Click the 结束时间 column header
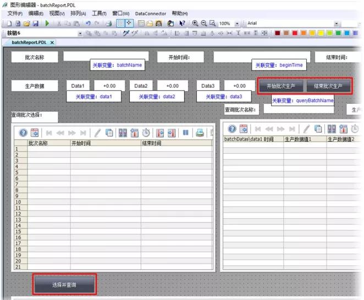 177,143
